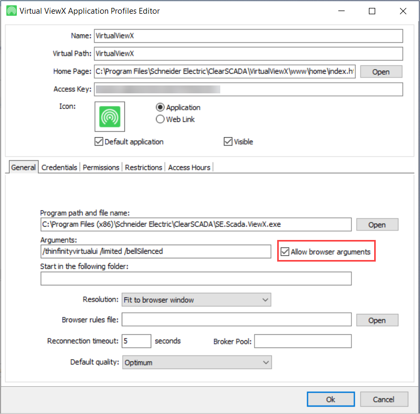The image size is (420, 414).
Task: Uncheck the Visible checkbox
Action: [x=228, y=141]
